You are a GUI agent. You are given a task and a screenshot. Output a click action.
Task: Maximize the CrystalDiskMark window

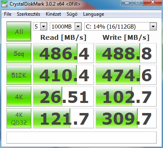point(138,3)
